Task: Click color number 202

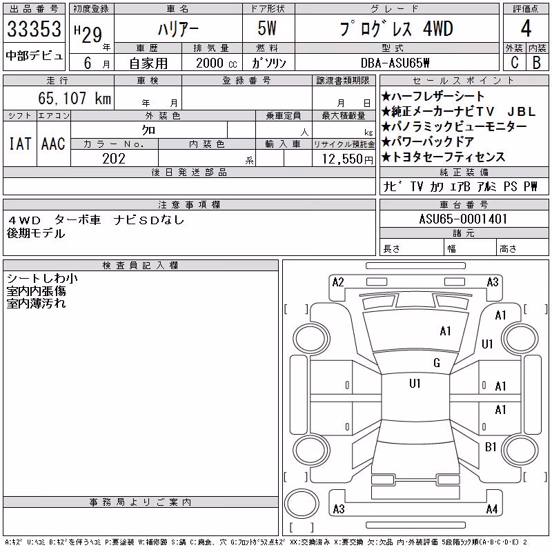Action: click(114, 159)
